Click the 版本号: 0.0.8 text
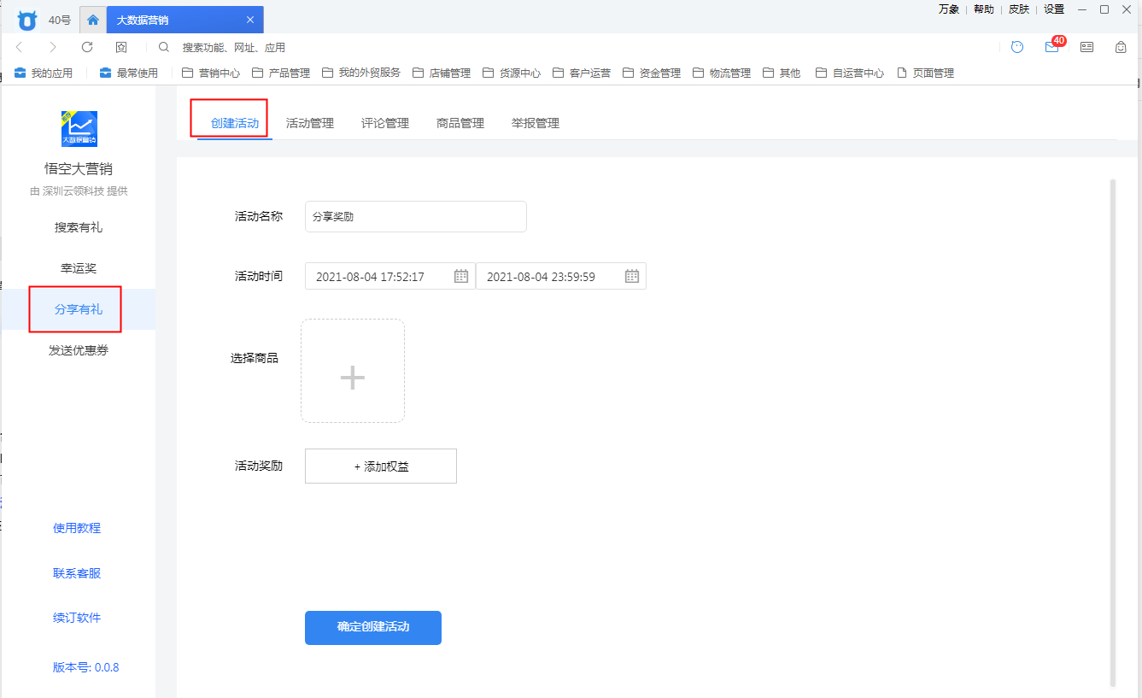Image resolution: width=1142 pixels, height=698 pixels. [x=86, y=667]
